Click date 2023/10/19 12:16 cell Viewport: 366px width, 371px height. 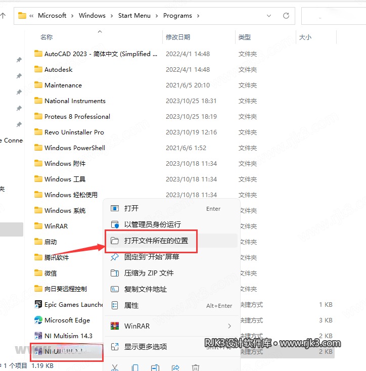pyautogui.click(x=191, y=132)
